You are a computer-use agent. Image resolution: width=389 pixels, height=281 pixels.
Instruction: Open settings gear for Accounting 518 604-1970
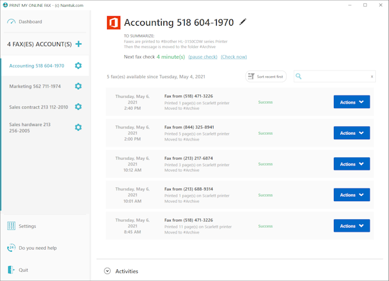(78, 66)
